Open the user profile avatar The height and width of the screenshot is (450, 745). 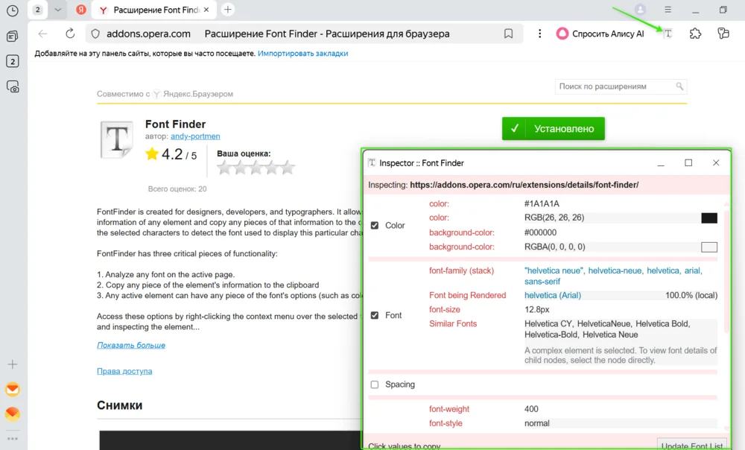[641, 10]
